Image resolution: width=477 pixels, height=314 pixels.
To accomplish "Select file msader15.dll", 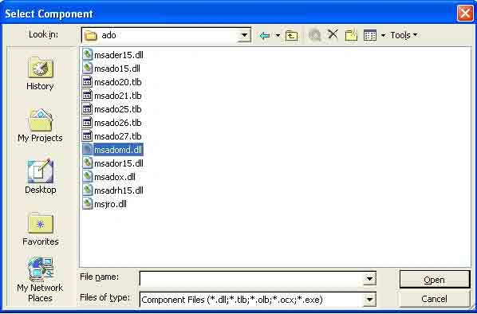I will point(112,55).
